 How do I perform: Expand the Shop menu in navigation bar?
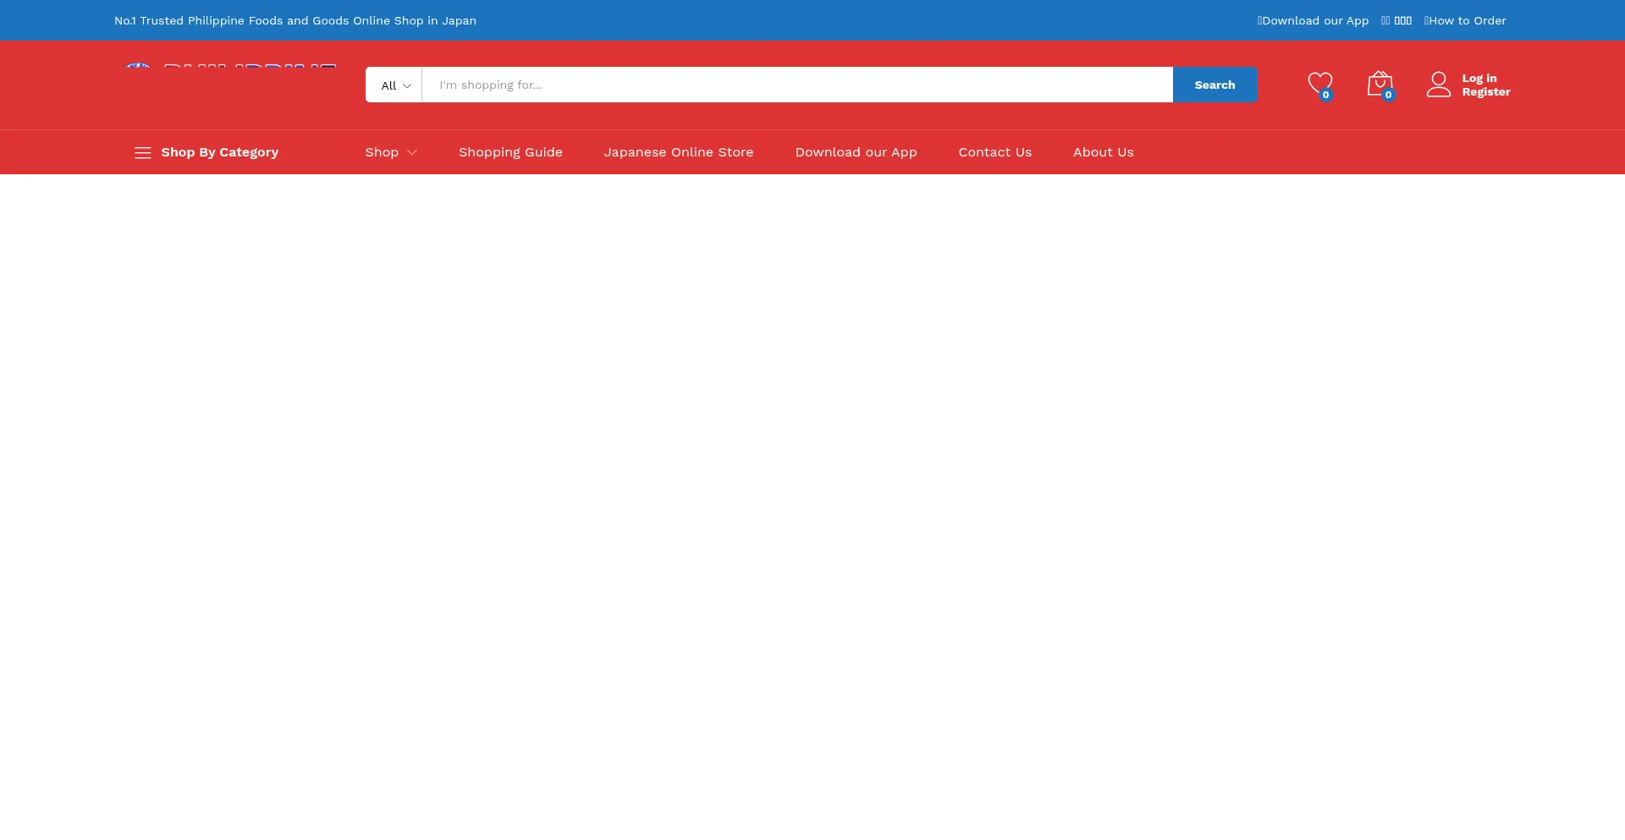pos(390,152)
